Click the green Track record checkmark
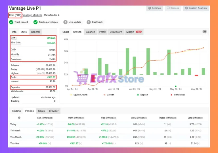218x153 pixels. pyautogui.click(x=11, y=22)
